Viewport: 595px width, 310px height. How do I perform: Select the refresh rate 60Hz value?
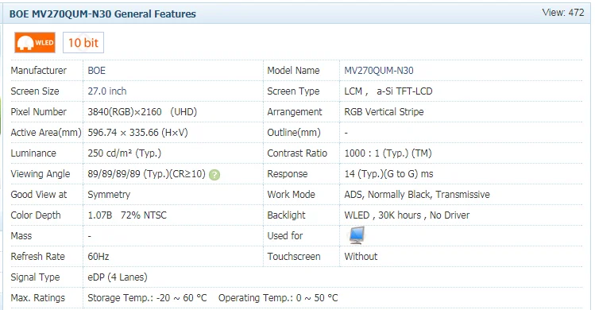click(x=99, y=257)
